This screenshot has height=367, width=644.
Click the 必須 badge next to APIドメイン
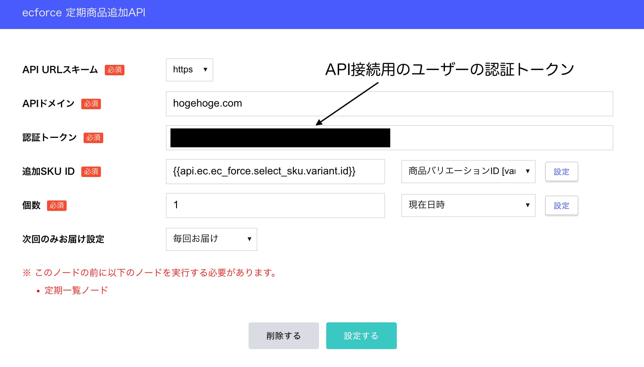pyautogui.click(x=91, y=104)
